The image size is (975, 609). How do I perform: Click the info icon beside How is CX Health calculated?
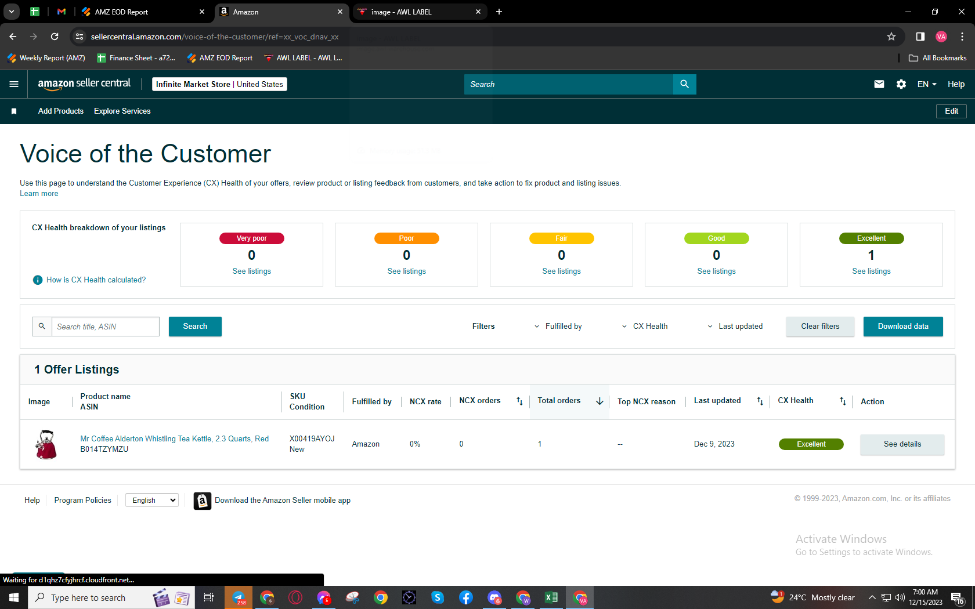(38, 280)
